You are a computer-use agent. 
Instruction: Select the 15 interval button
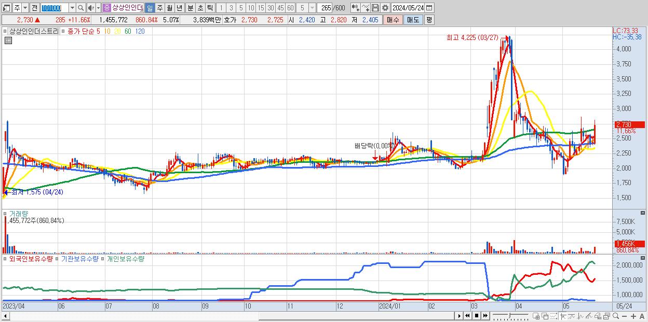[x=261, y=8]
